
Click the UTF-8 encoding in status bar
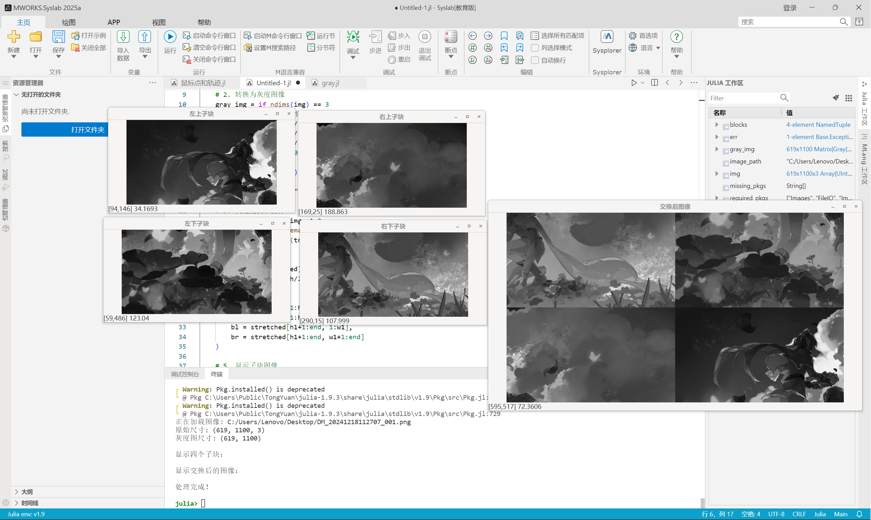click(x=776, y=514)
